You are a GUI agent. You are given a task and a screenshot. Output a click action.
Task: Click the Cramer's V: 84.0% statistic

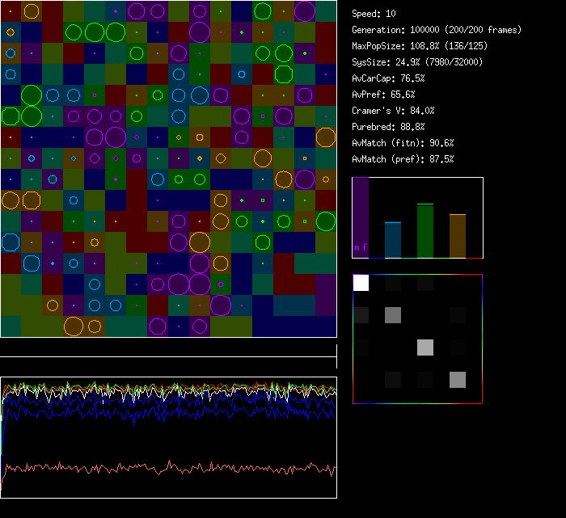[394, 111]
